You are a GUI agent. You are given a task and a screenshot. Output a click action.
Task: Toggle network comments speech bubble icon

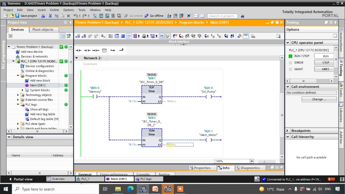point(129,36)
